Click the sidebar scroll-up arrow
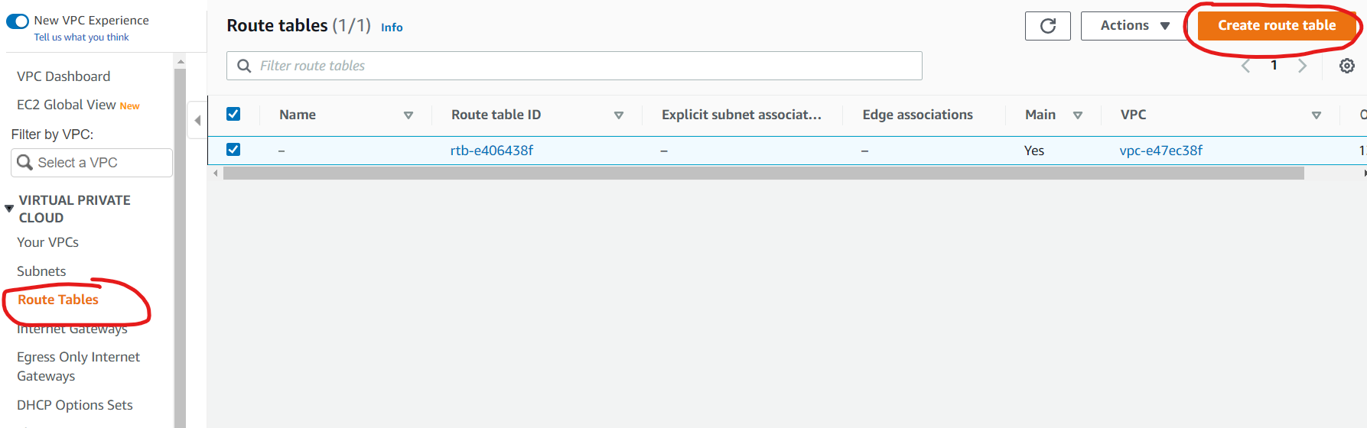This screenshot has width=1367, height=428. pyautogui.click(x=181, y=61)
